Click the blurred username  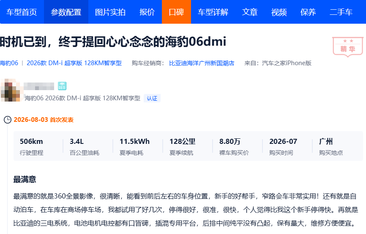pyautogui.click(x=39, y=86)
